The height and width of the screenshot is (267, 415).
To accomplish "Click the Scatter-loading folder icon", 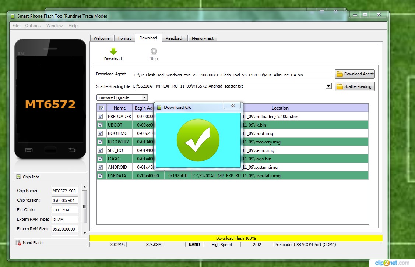I will coord(339,87).
